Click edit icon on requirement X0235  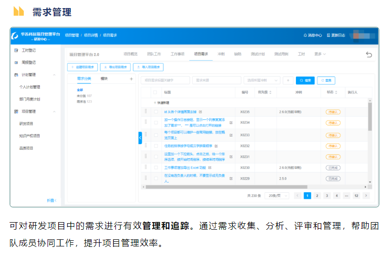pyautogui.click(x=200, y=111)
